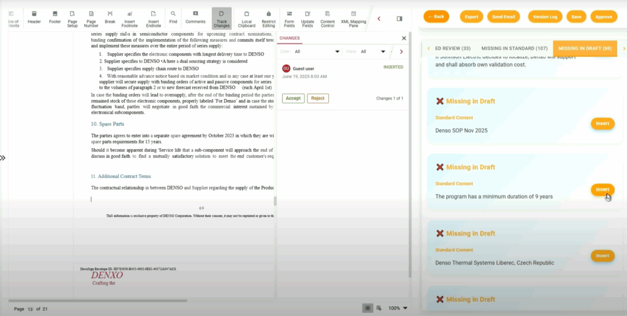Open the Find tool
The image size is (627, 316).
[x=173, y=18]
